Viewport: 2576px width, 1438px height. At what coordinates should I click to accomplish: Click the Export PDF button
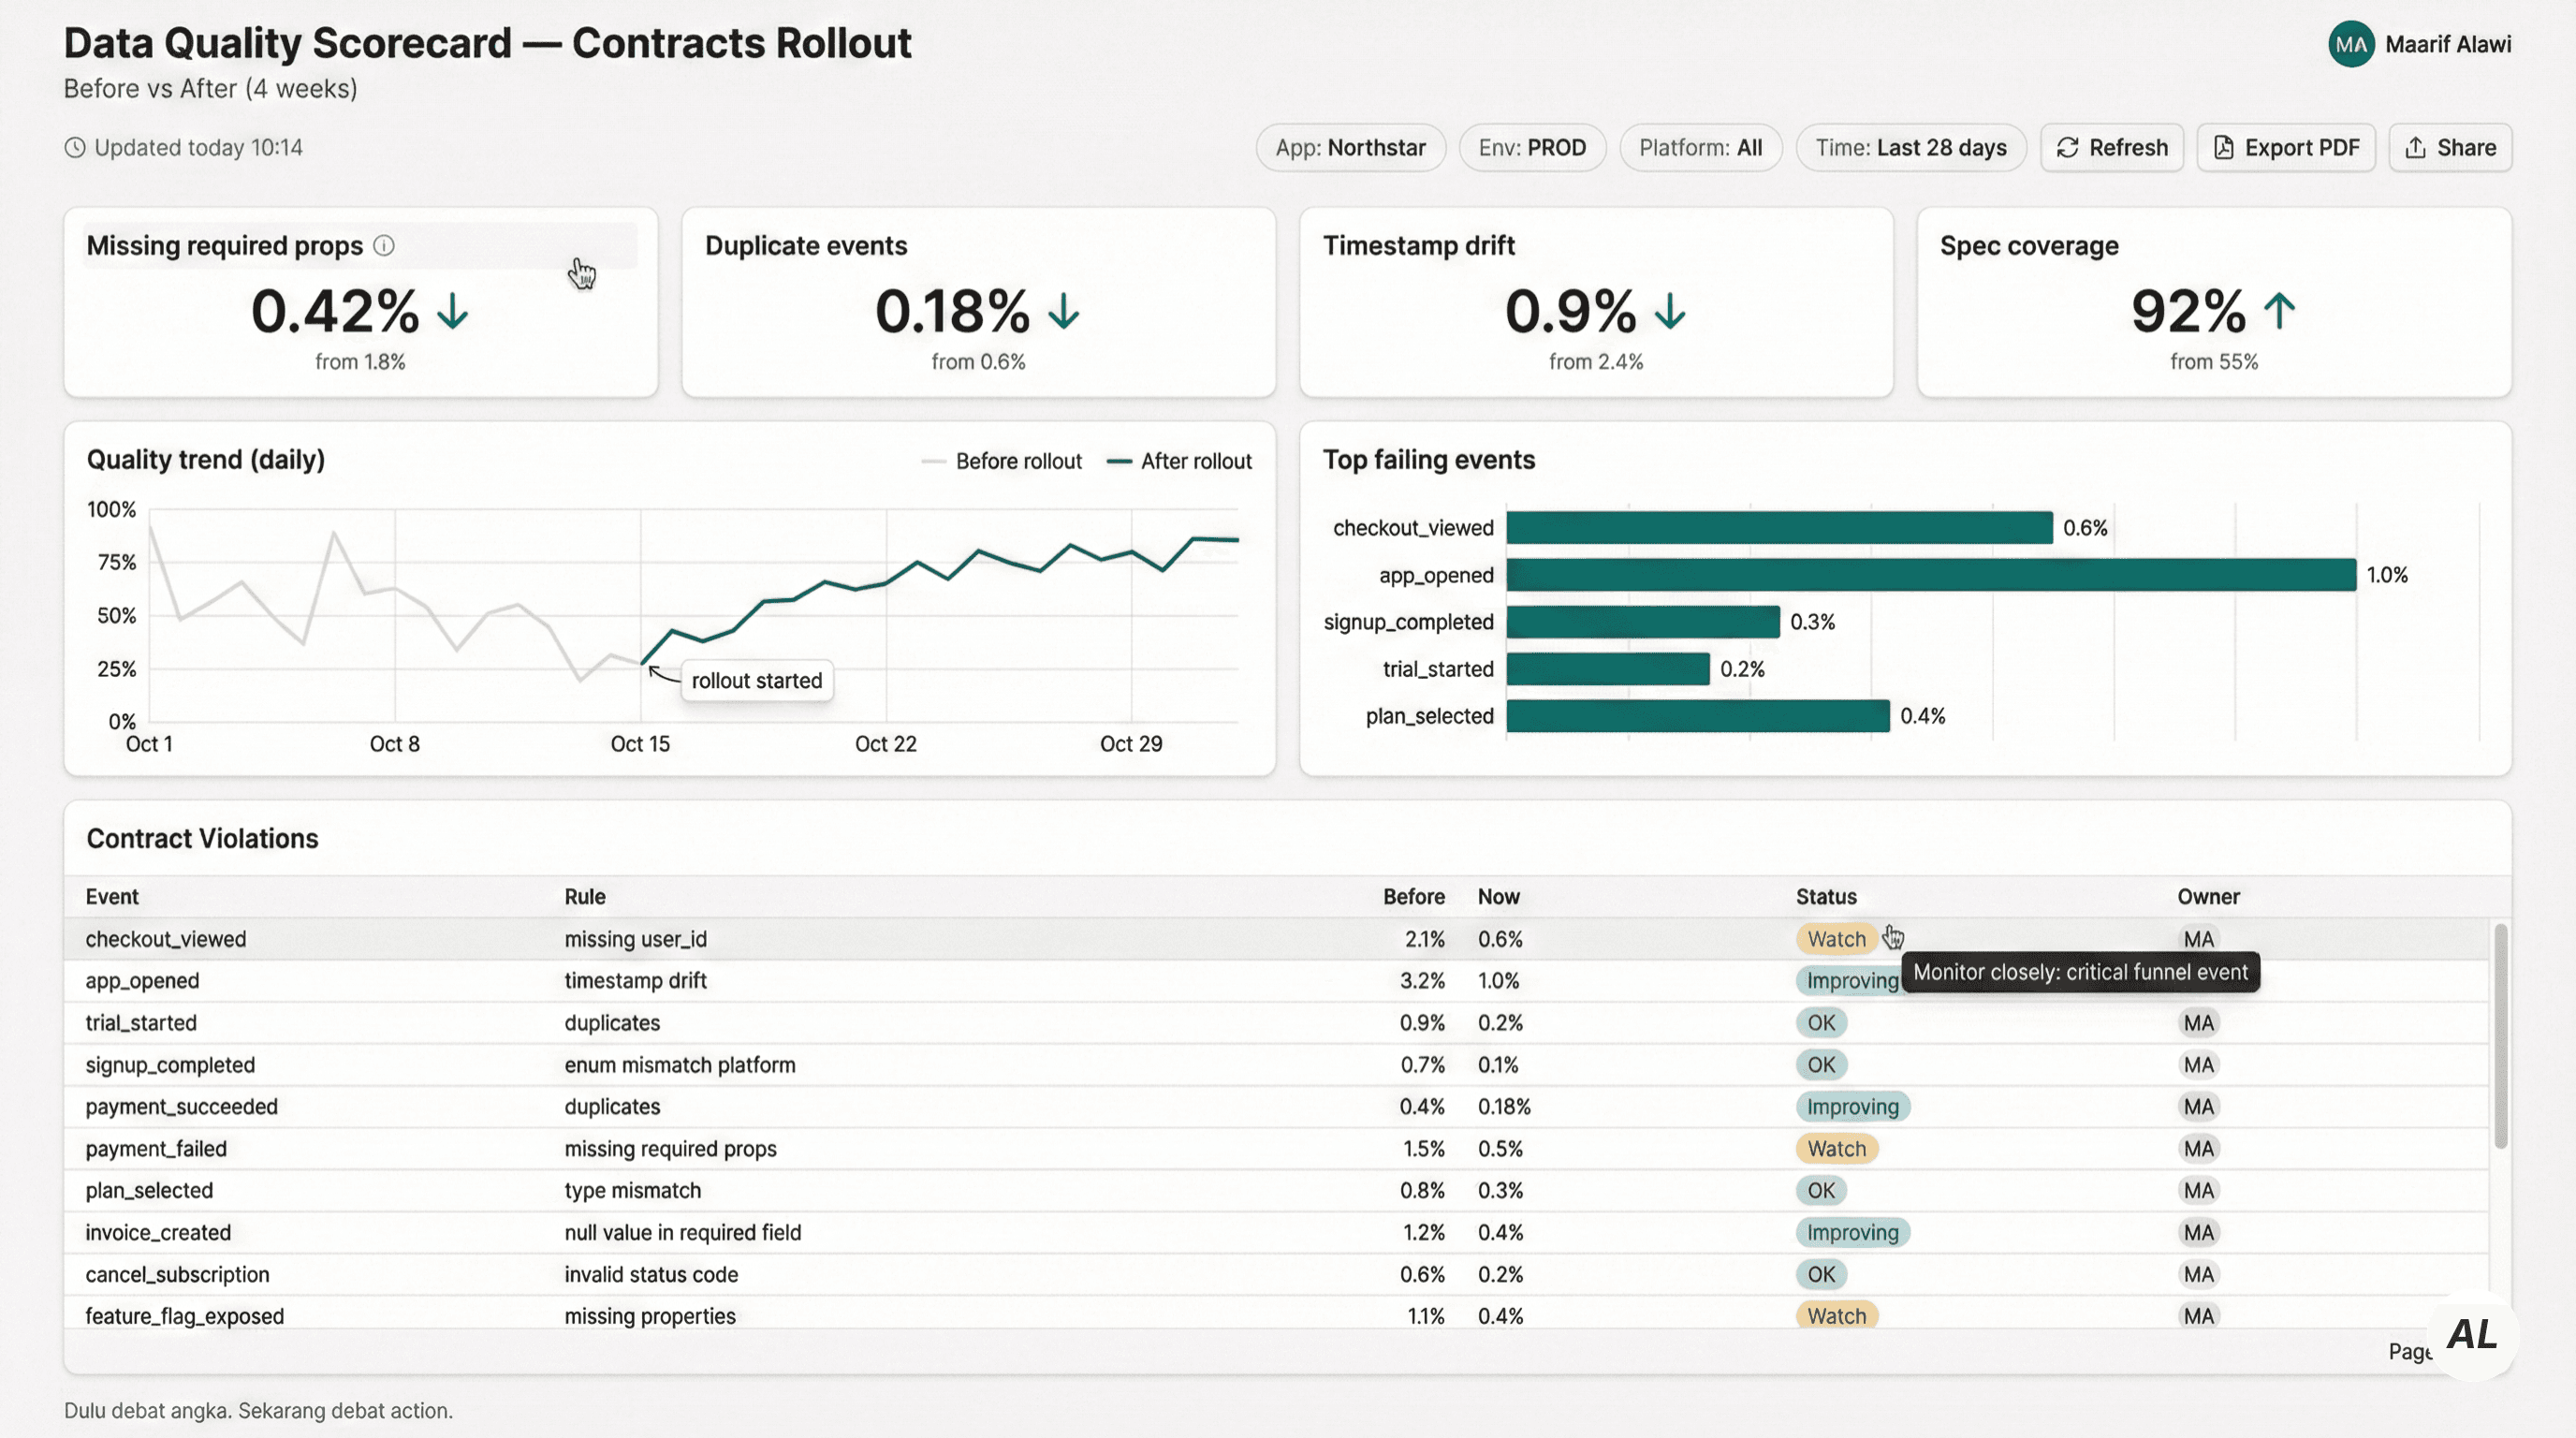pos(2286,148)
